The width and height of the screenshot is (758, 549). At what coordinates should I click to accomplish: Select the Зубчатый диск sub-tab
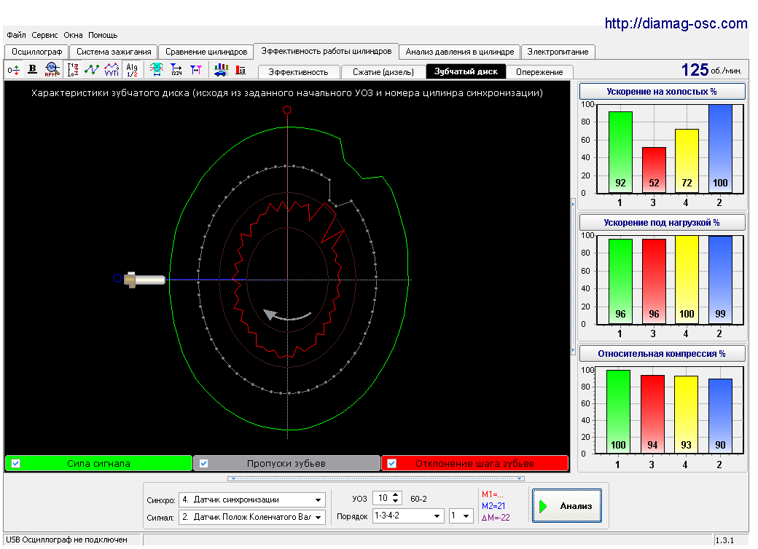tap(466, 71)
